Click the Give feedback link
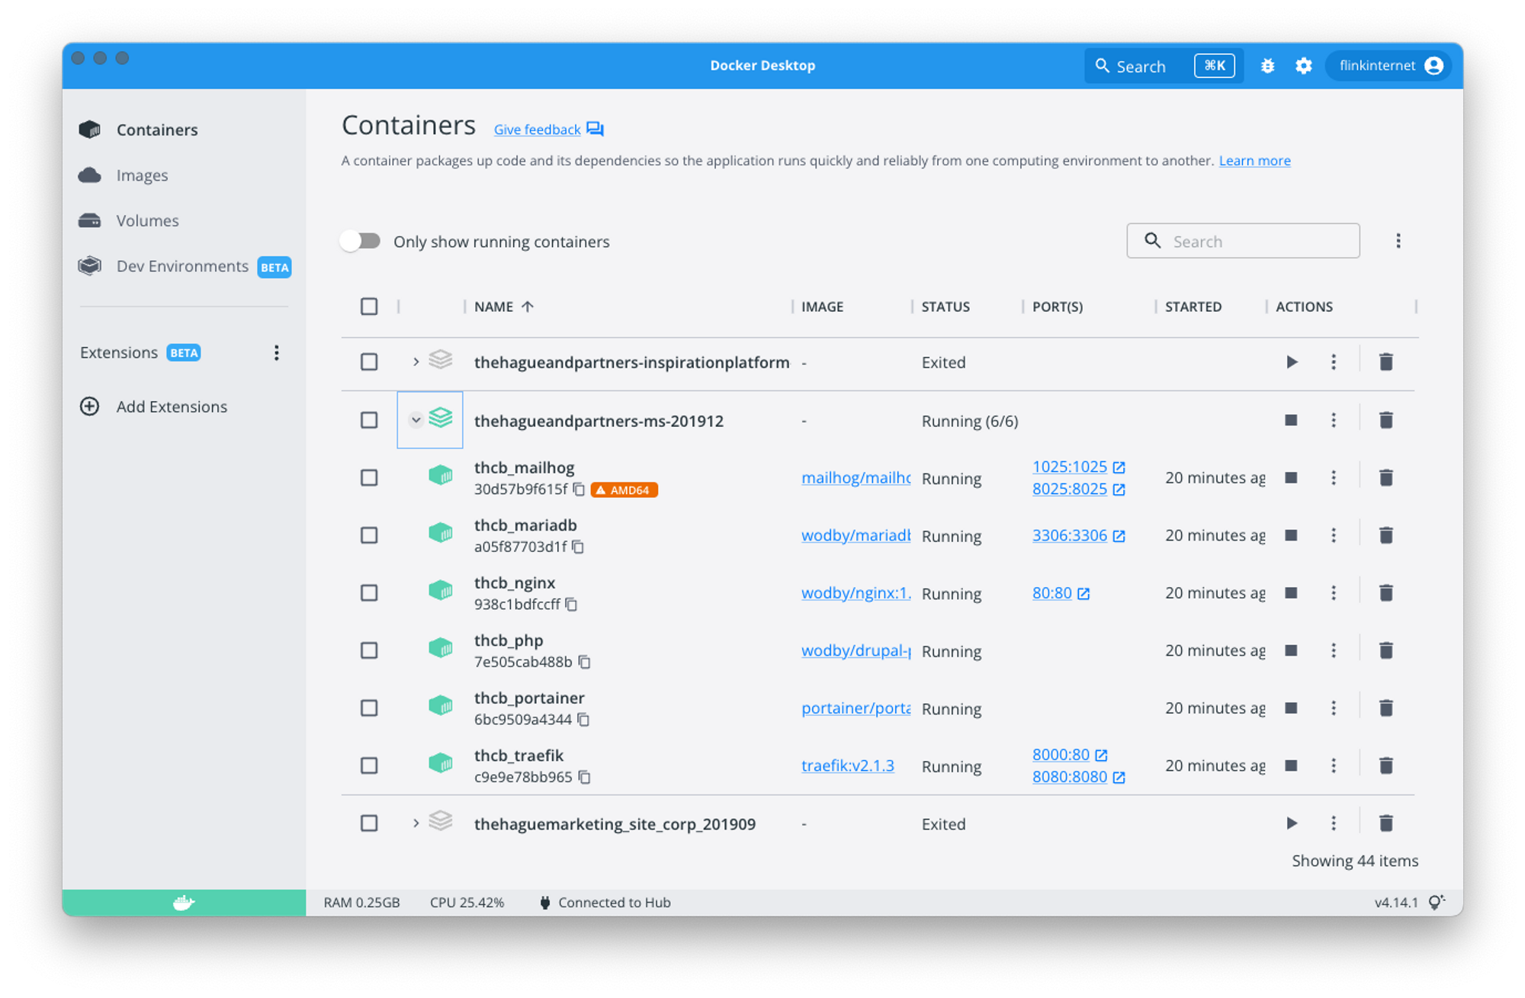Viewport: 1525px width, 998px height. [537, 129]
